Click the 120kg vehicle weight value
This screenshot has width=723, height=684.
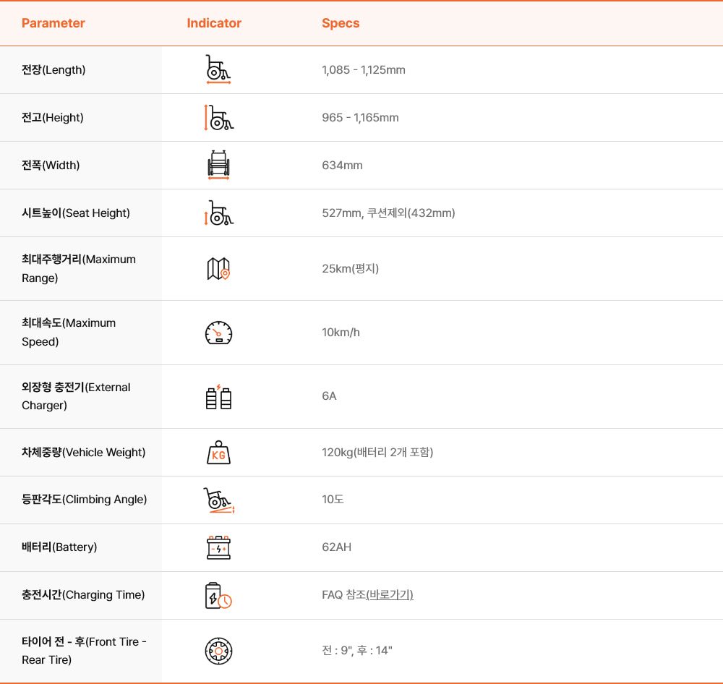tap(377, 452)
